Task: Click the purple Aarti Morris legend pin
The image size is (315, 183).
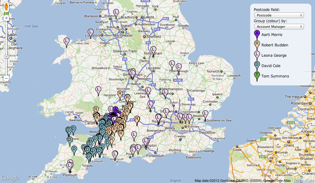Action: [x=257, y=34]
